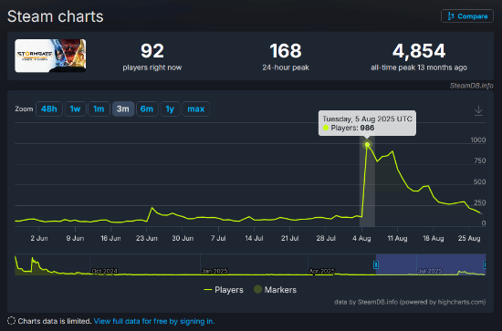Click the highcharts.com credit text
This screenshot has height=331, width=502.
point(410,302)
